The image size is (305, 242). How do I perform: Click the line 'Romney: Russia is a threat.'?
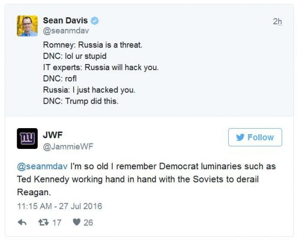pos(93,45)
